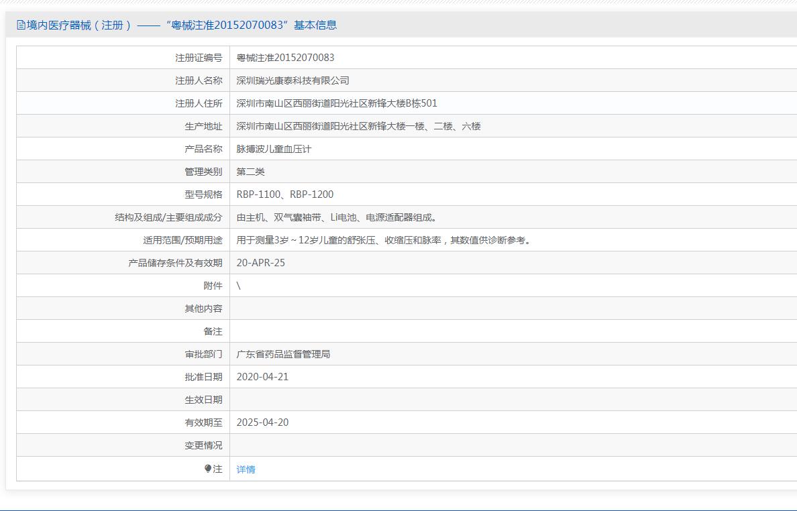This screenshot has width=797, height=511.
Task: Click the bulb icon beside 注
Action: 208,469
